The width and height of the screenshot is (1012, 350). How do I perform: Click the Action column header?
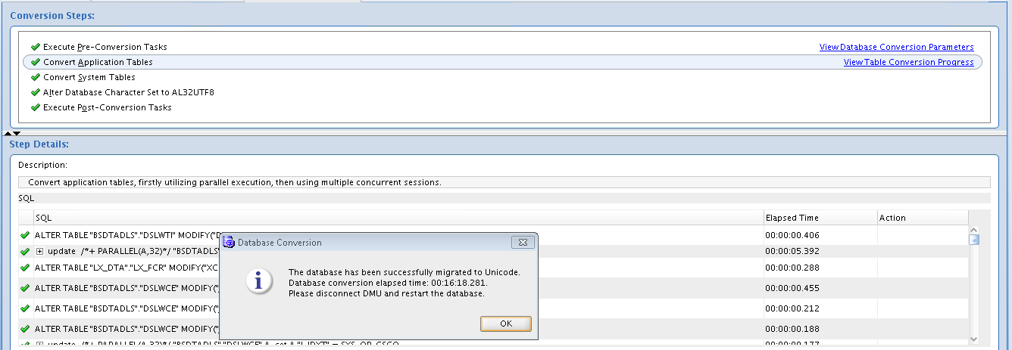pos(892,218)
